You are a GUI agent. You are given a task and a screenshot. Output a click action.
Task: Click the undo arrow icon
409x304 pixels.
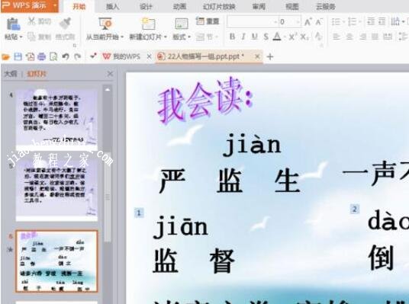coord(66,56)
